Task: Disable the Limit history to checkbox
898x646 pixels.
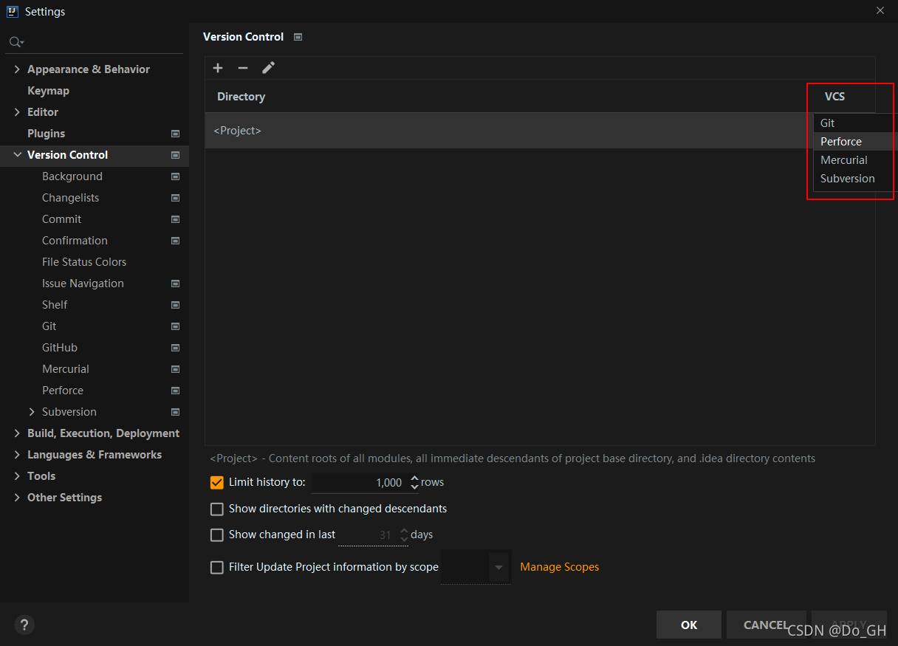Action: tap(217, 482)
